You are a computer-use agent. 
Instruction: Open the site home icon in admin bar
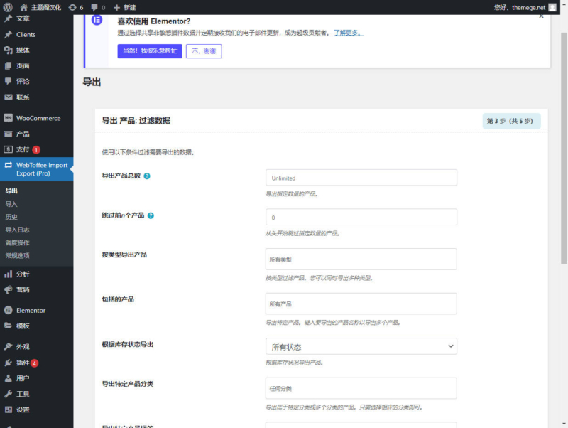[24, 7]
